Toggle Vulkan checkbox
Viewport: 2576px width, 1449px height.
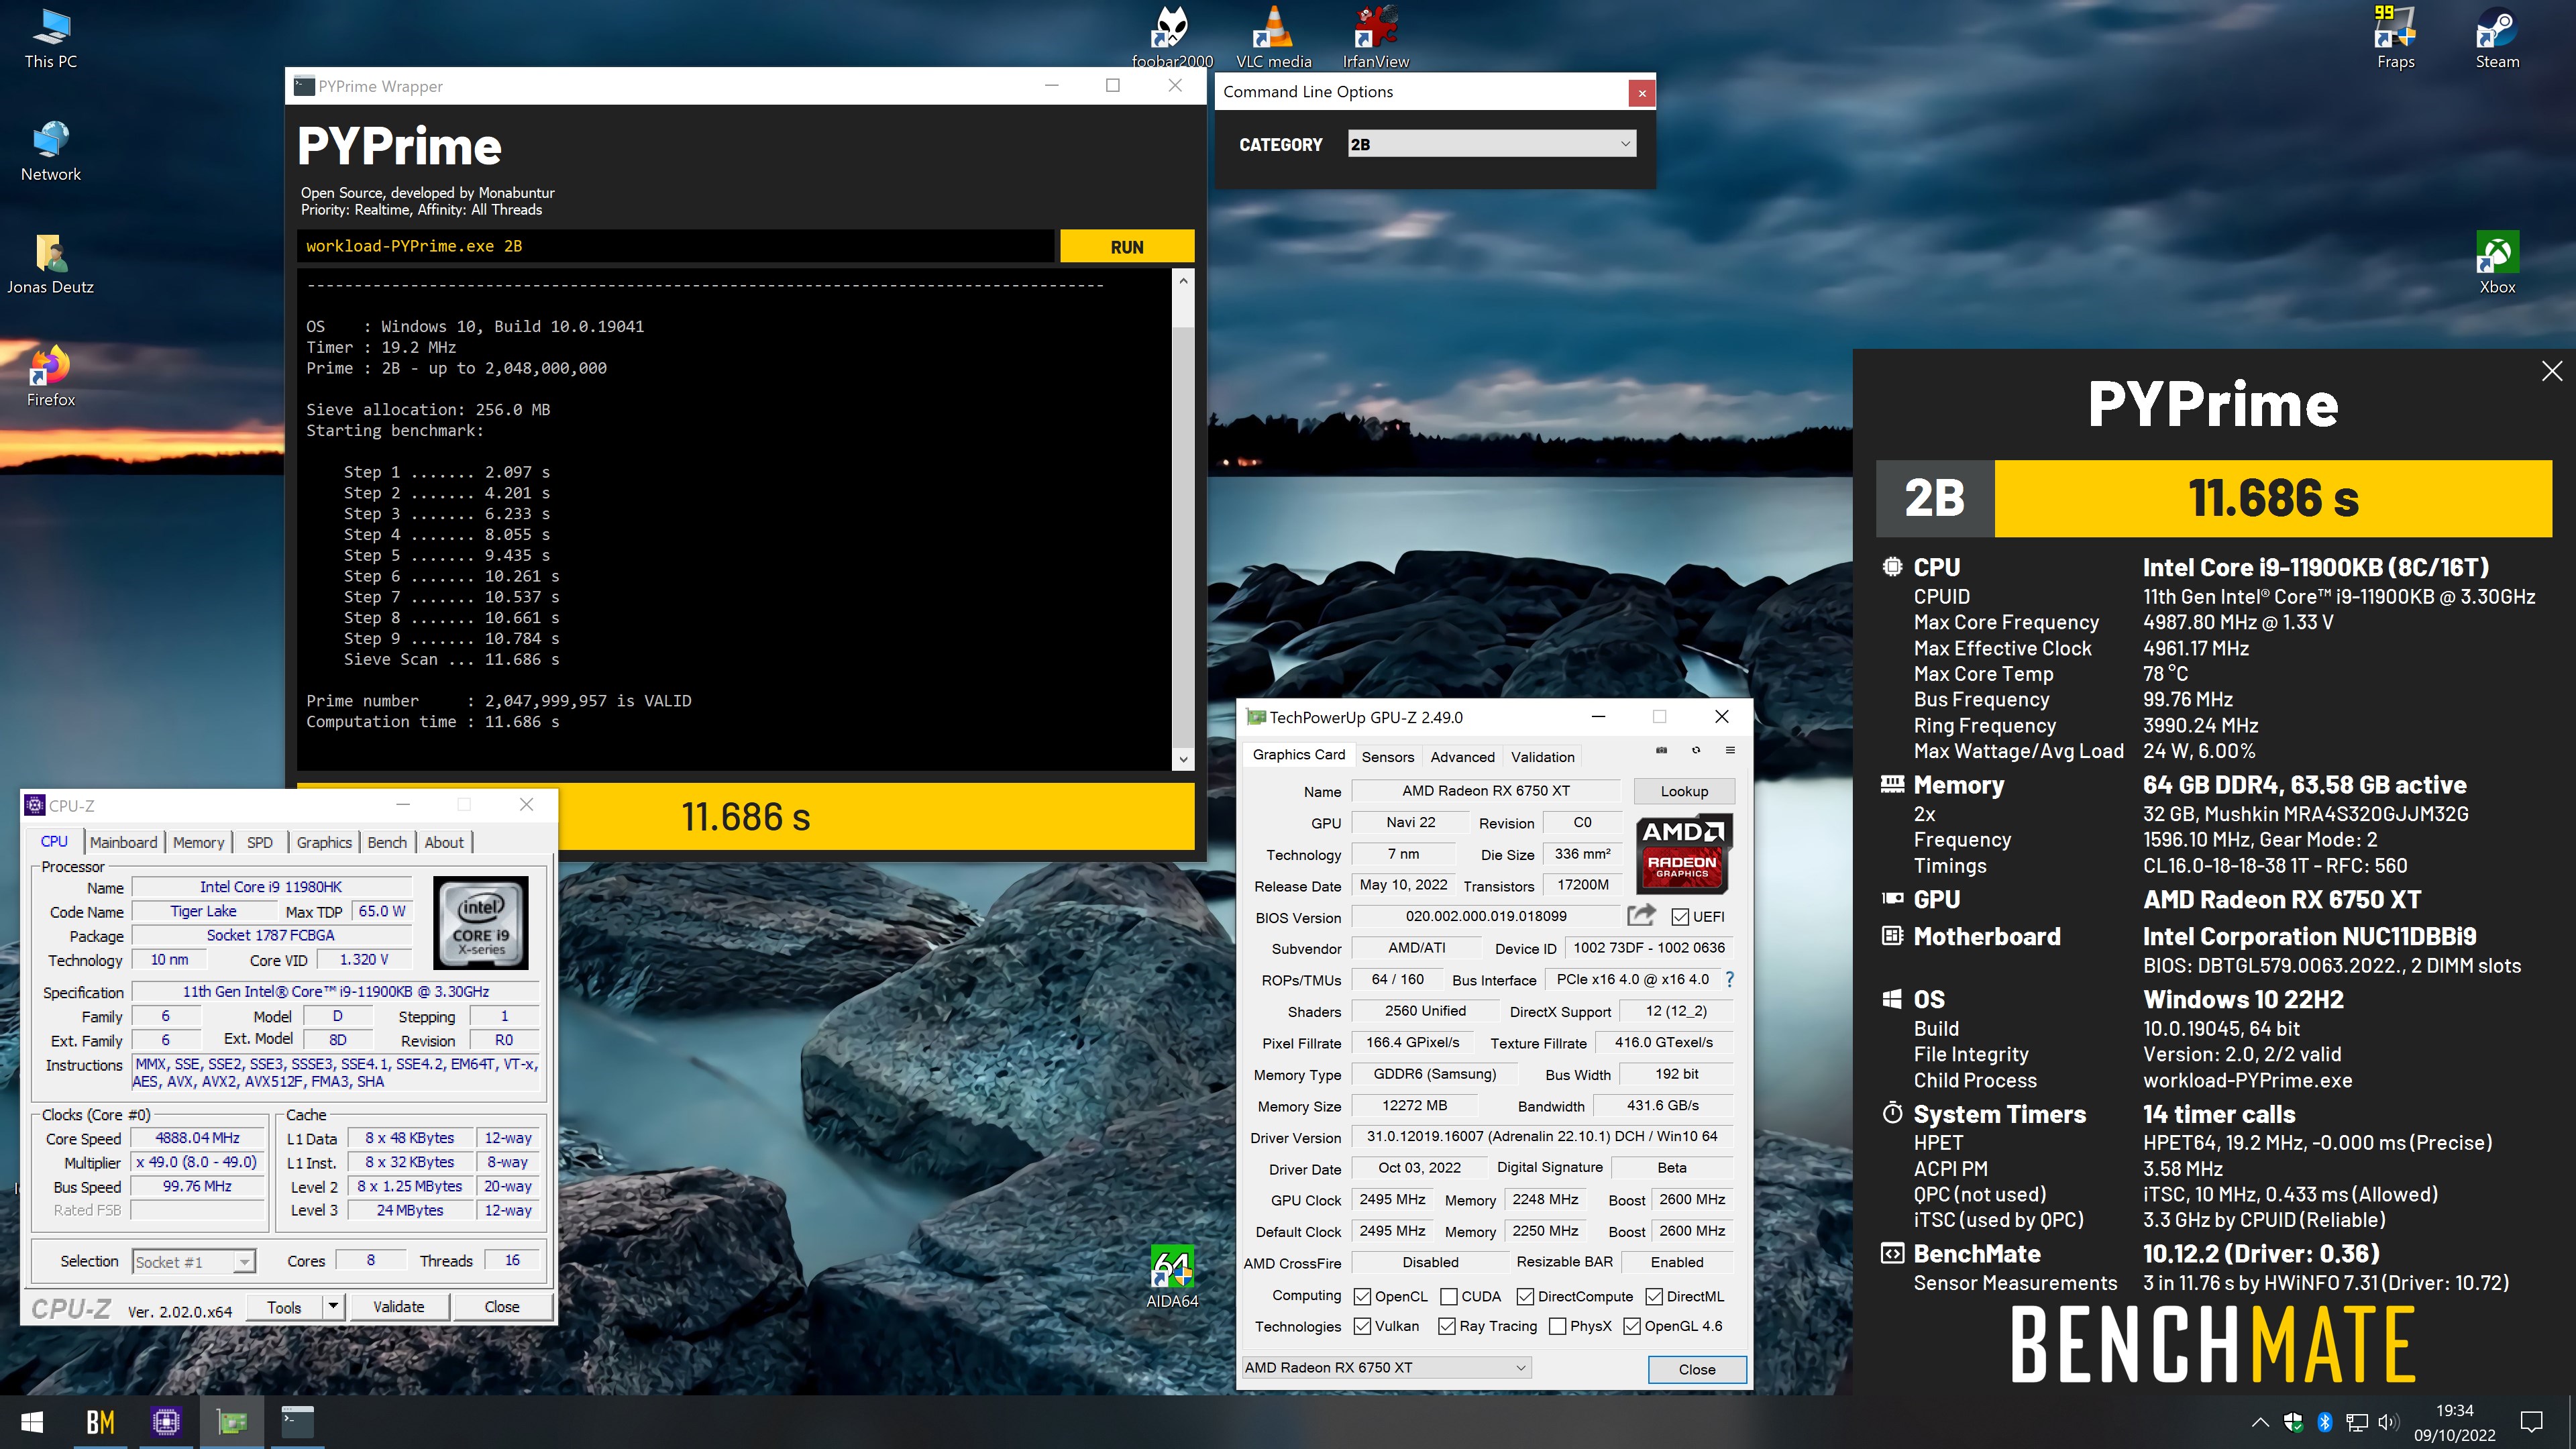pyautogui.click(x=1362, y=1326)
